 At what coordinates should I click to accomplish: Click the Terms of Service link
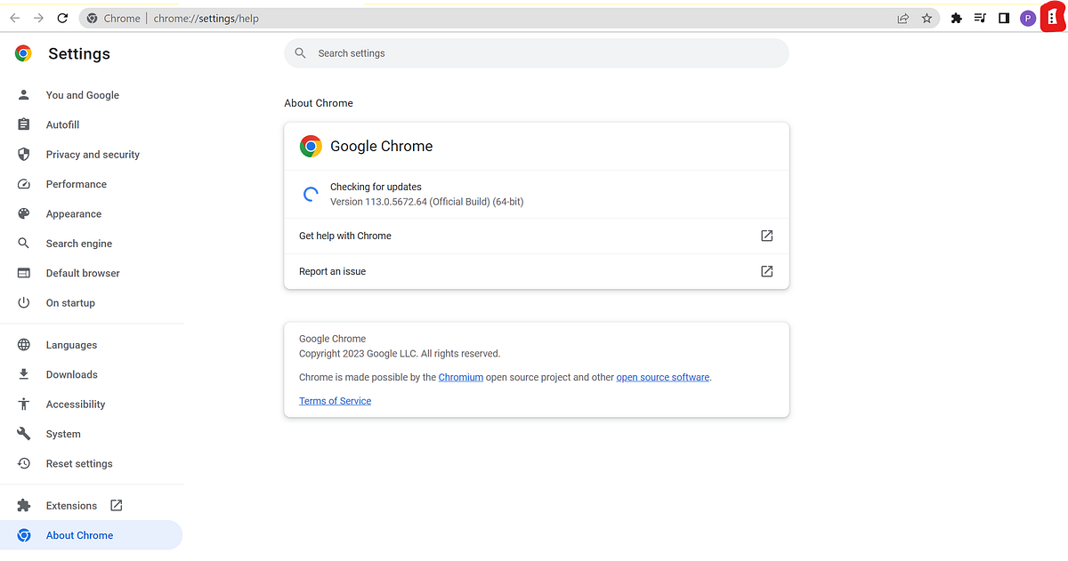pyautogui.click(x=335, y=401)
